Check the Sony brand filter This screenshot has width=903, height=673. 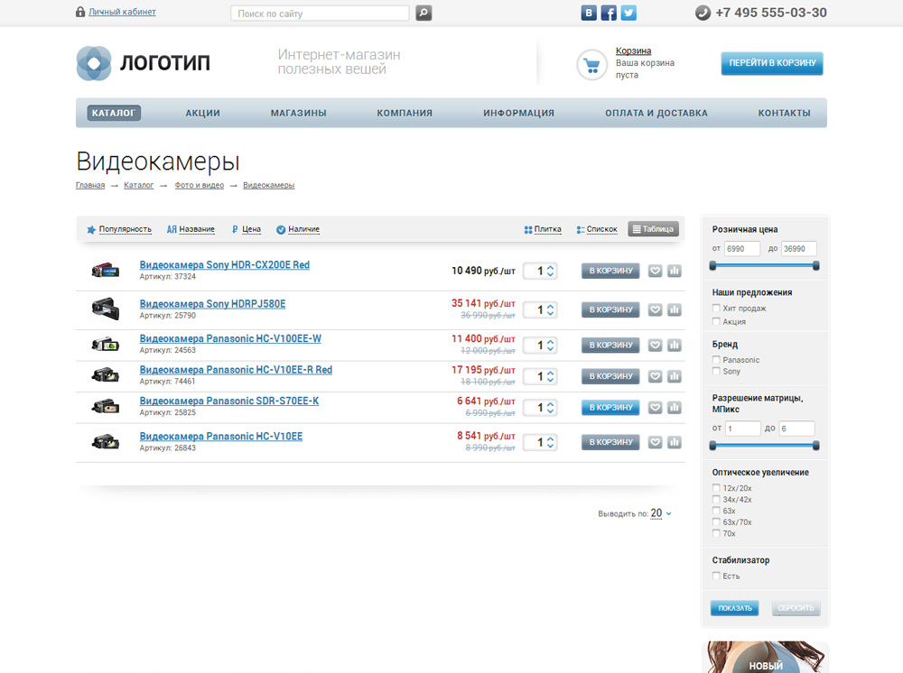pos(716,371)
